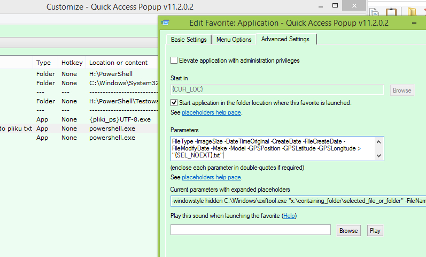Select the highlighted powershell.exe row
The height and width of the screenshot is (257, 426).
(79, 128)
